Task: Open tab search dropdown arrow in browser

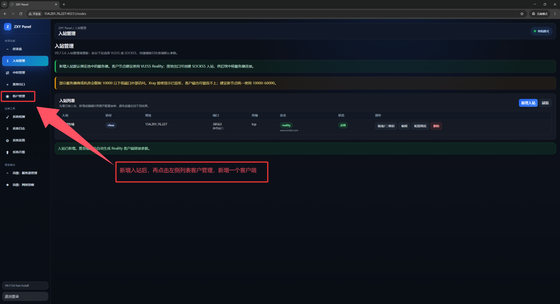Action: pyautogui.click(x=4, y=4)
